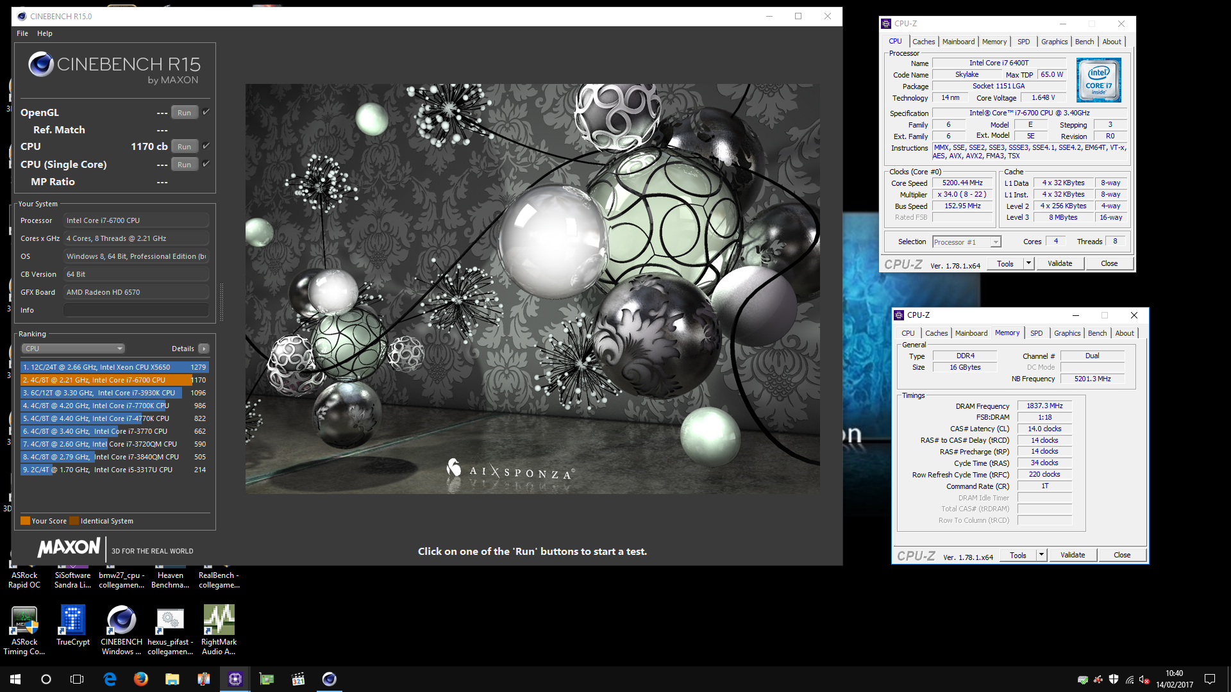Switch to Mainboard tab in top CPU-Z window
Viewport: 1231px width, 692px height.
point(959,42)
